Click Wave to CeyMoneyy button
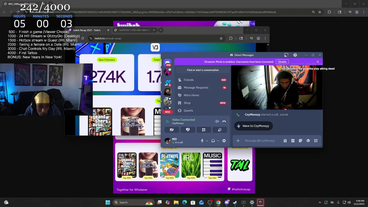 click(253, 126)
